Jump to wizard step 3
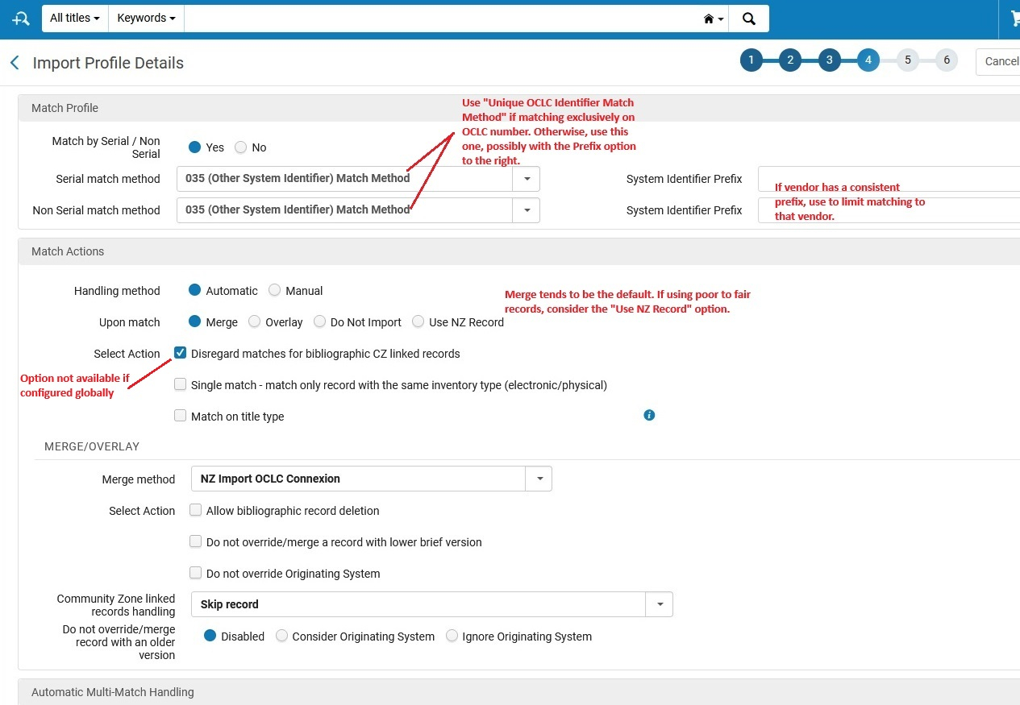The image size is (1020, 705). (829, 60)
